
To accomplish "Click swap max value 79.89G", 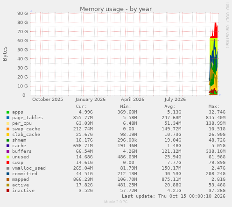I will point(217,163).
